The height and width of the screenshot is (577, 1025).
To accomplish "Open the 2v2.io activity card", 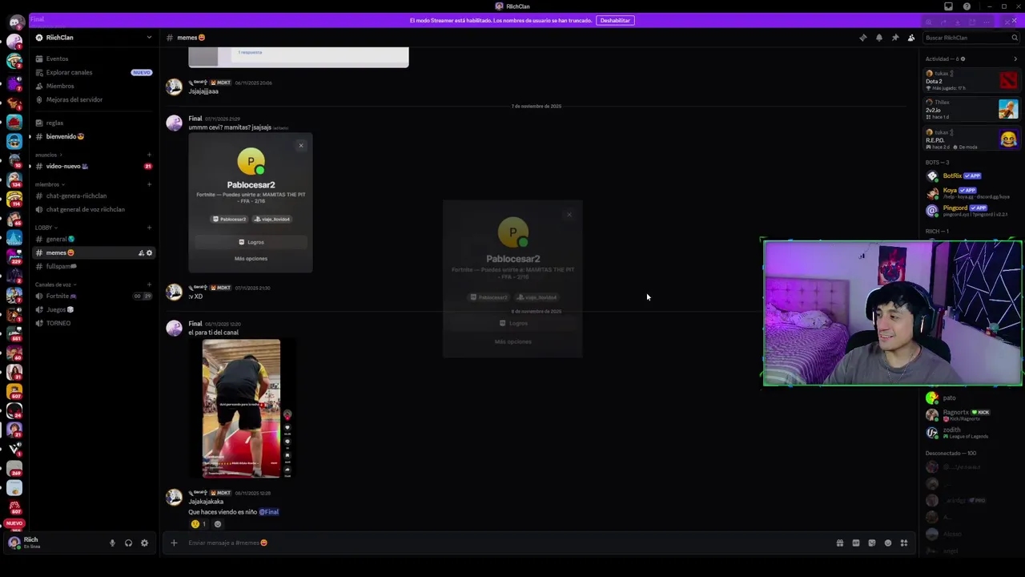I will coord(971,109).
